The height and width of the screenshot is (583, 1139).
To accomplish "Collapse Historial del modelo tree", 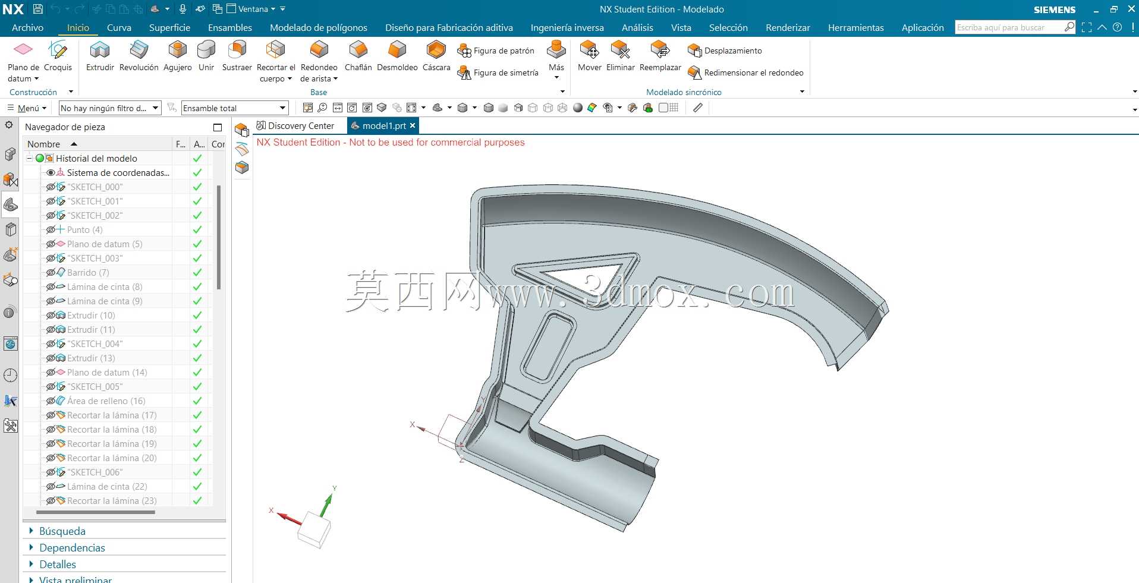I will [29, 158].
